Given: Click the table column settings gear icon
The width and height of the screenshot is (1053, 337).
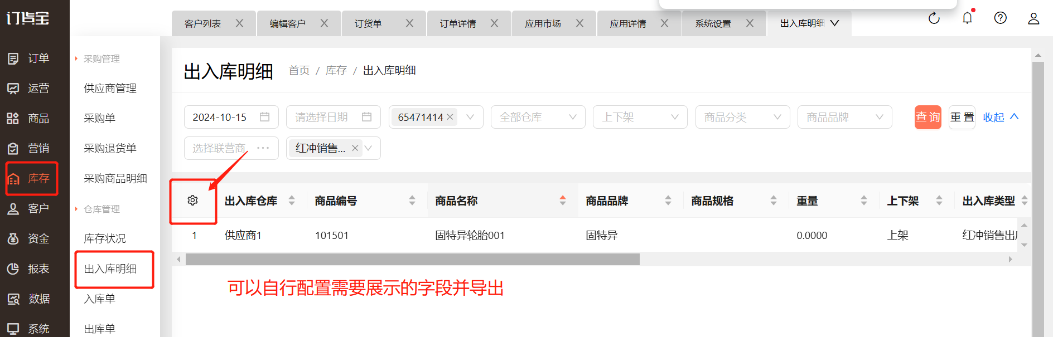Looking at the screenshot, I should [193, 201].
